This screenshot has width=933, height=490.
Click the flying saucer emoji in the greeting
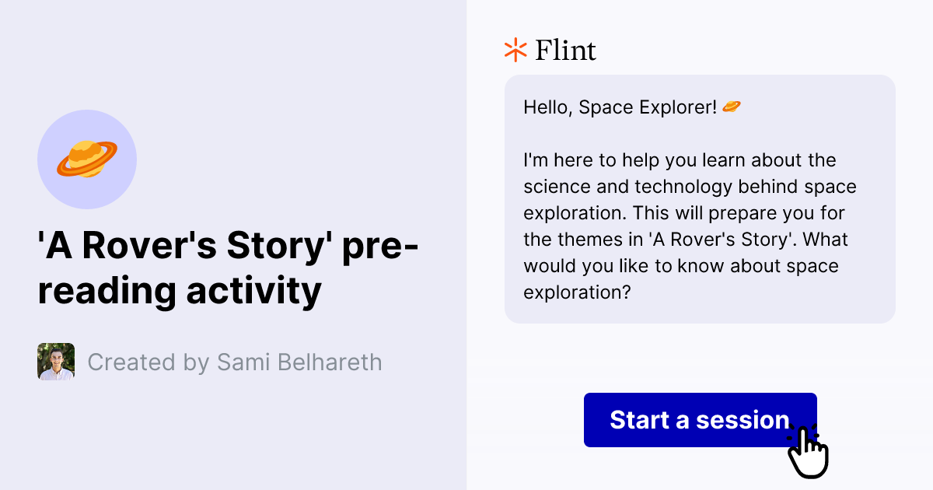pos(731,106)
